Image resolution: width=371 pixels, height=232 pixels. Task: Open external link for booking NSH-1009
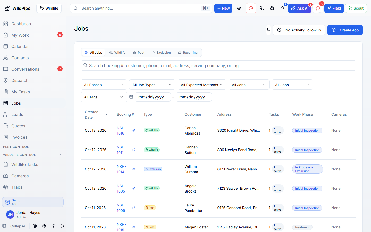[x=134, y=208]
